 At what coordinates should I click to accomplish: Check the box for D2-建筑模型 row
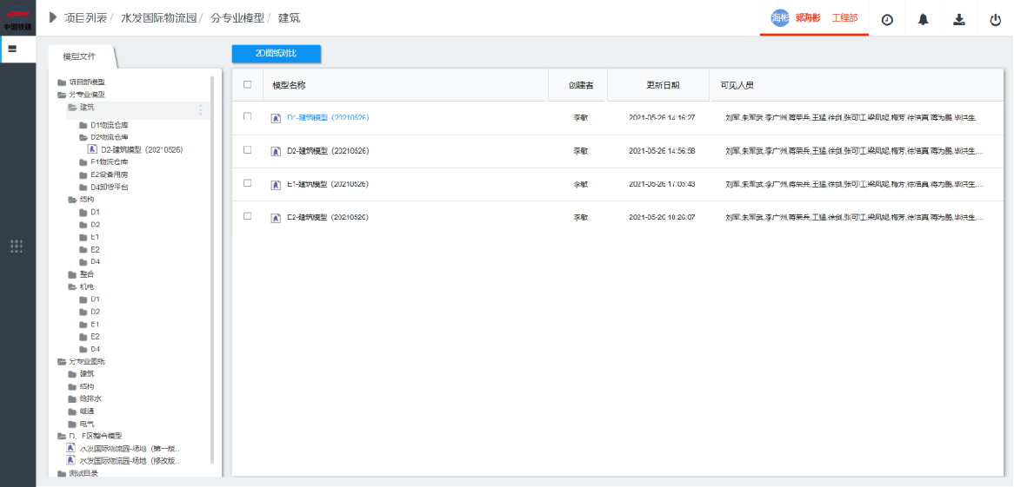(x=248, y=150)
